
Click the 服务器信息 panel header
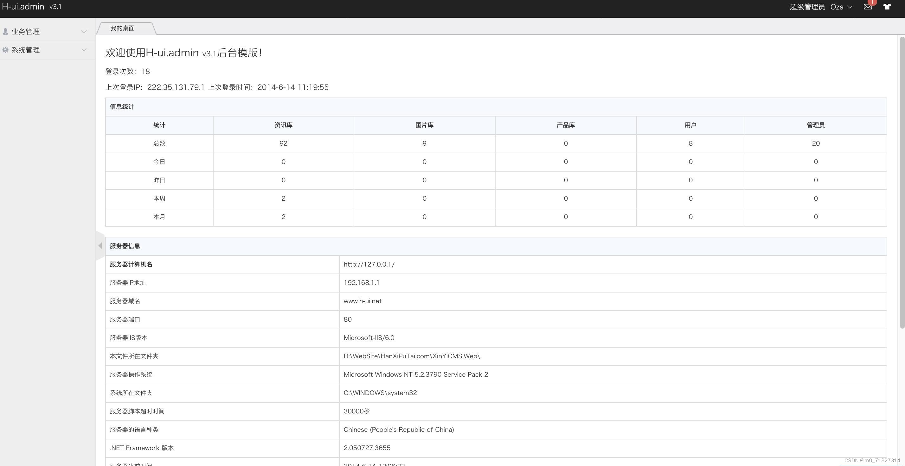click(x=125, y=246)
